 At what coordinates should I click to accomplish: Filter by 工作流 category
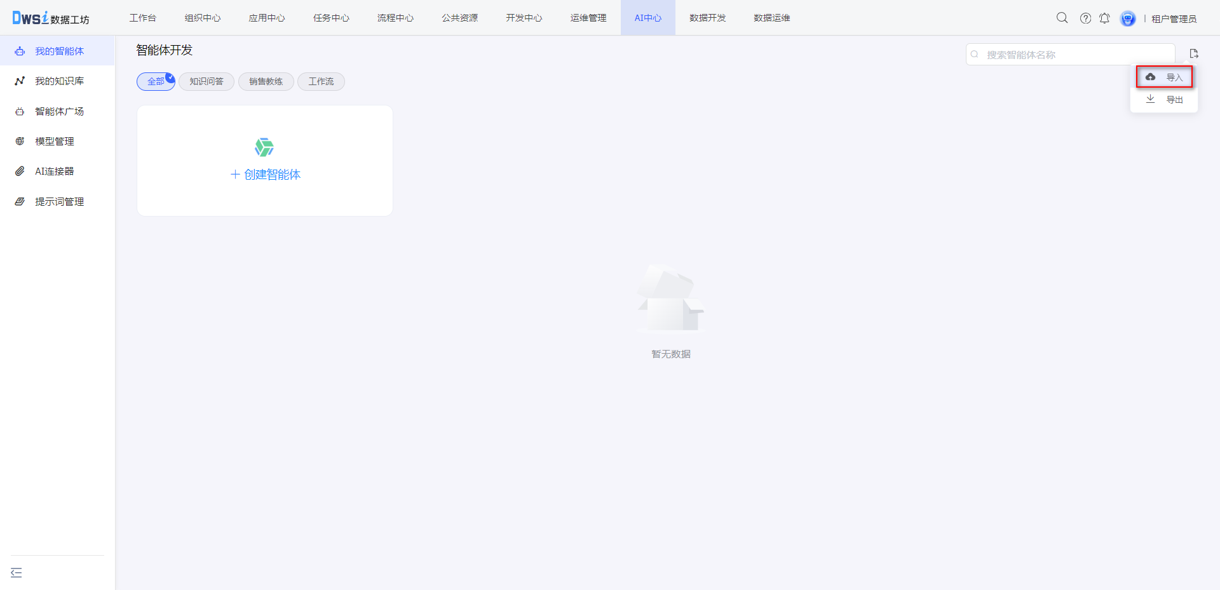(x=321, y=81)
